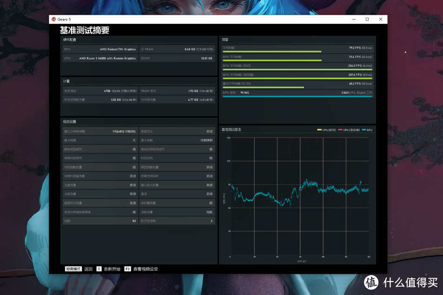This screenshot has width=443, height=295.
Task: Click the 角色材质细节 低 row
Action: [x=100, y=149]
